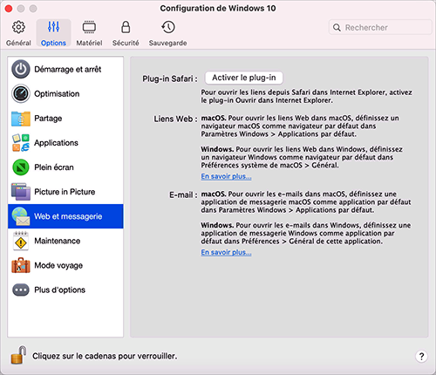436x375 pixels.
Task: Click the Web et messagerie globe icon
Action: 21,216
